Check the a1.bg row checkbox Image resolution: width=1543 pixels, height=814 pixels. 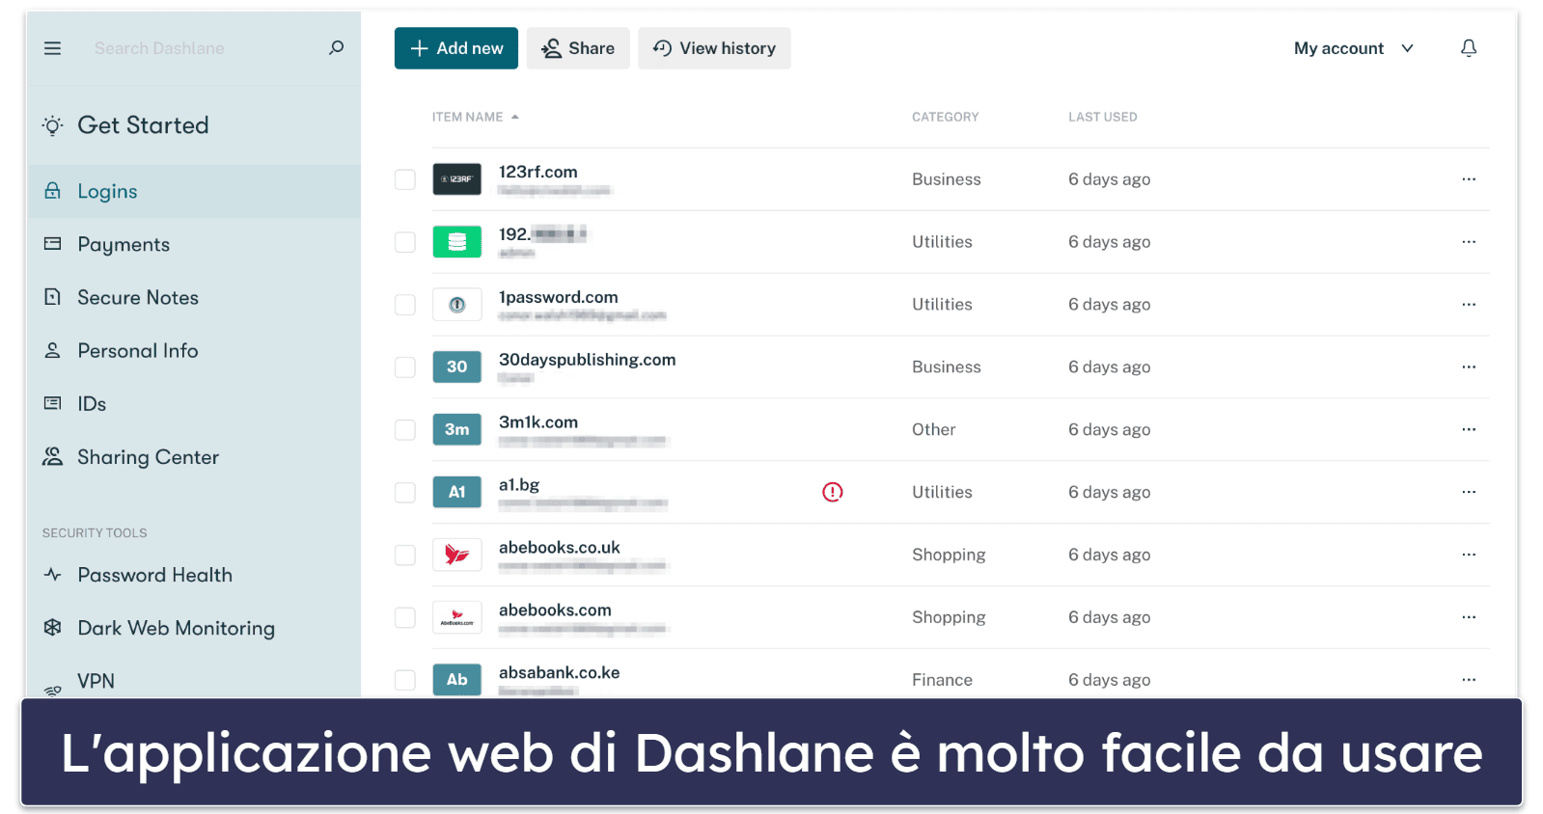(405, 492)
